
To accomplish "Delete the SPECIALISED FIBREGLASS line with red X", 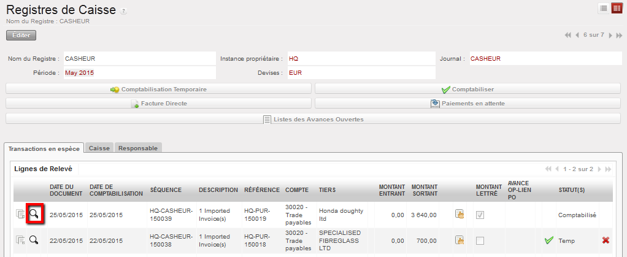I will (x=606, y=240).
